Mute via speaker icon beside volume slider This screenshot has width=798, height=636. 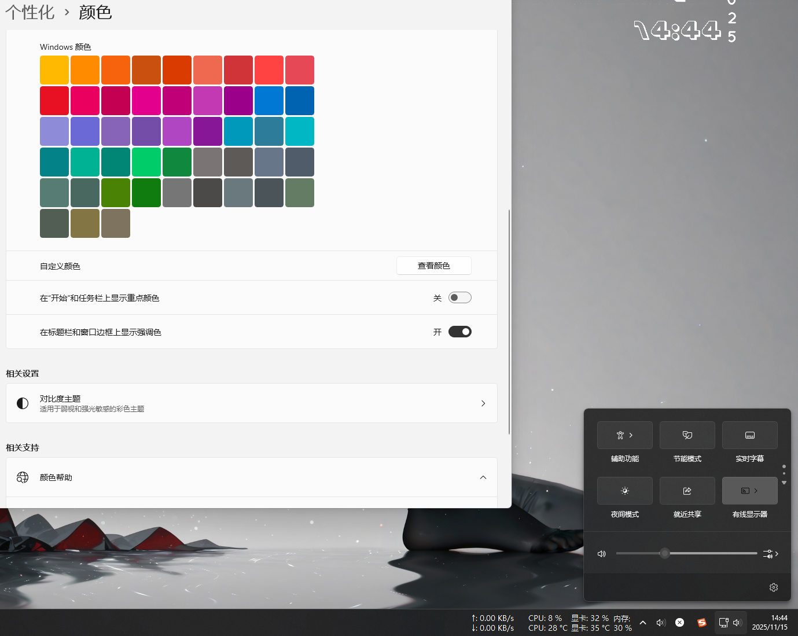[602, 554]
